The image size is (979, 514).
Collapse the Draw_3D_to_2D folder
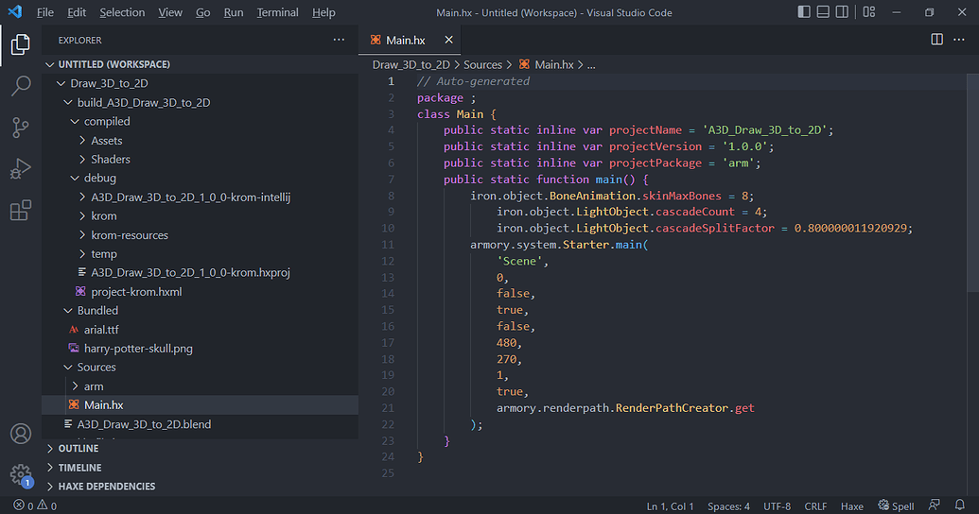click(200, 83)
